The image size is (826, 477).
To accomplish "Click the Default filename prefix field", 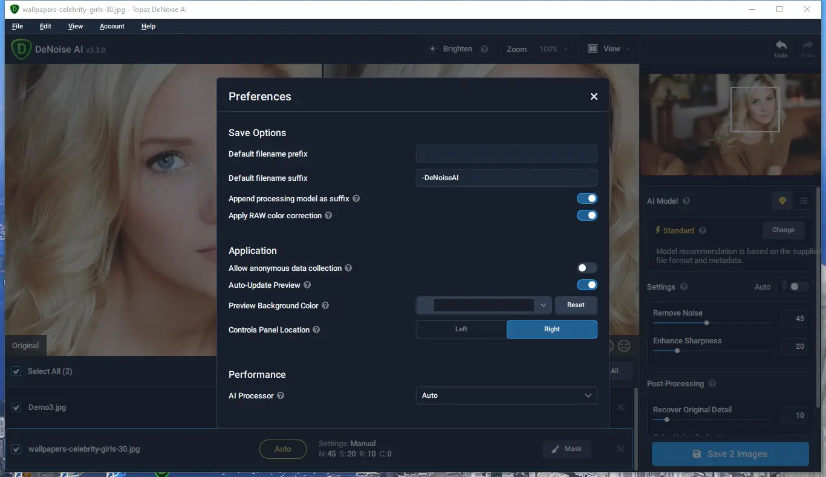I will pyautogui.click(x=507, y=154).
